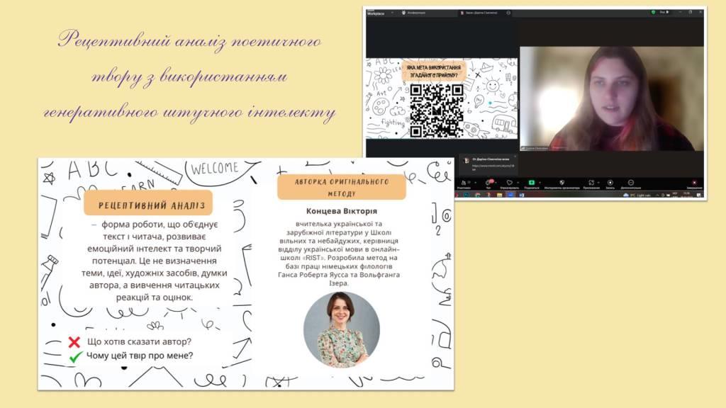The image size is (726, 408).
Task: Click the Record button in Zoom
Action: coord(610,182)
